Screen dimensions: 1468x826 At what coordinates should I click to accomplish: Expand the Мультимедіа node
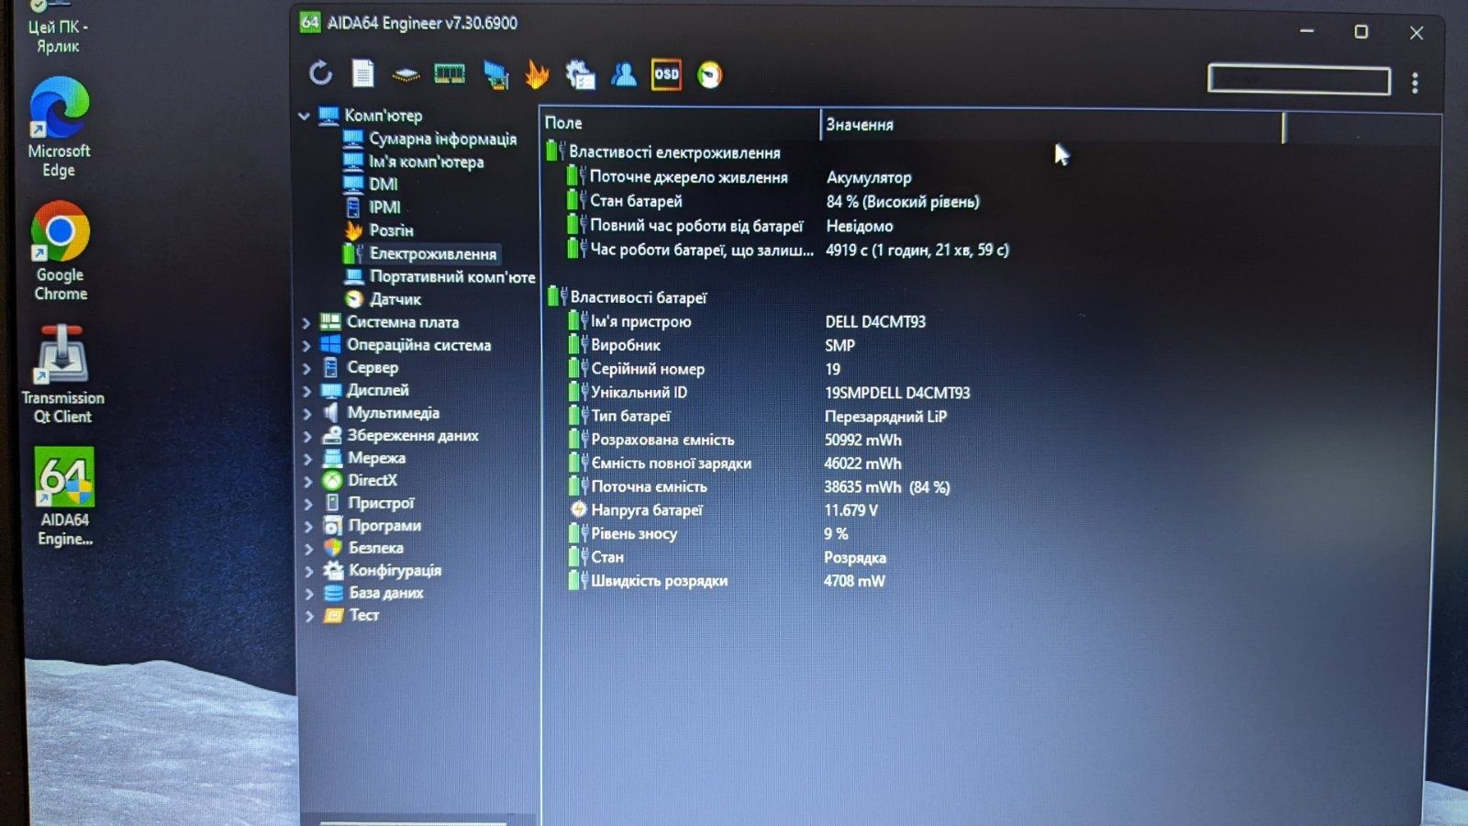point(306,414)
